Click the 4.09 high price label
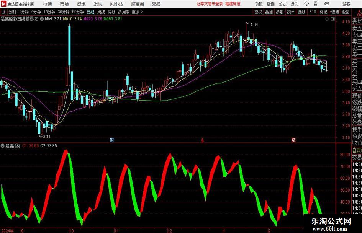 254,25
